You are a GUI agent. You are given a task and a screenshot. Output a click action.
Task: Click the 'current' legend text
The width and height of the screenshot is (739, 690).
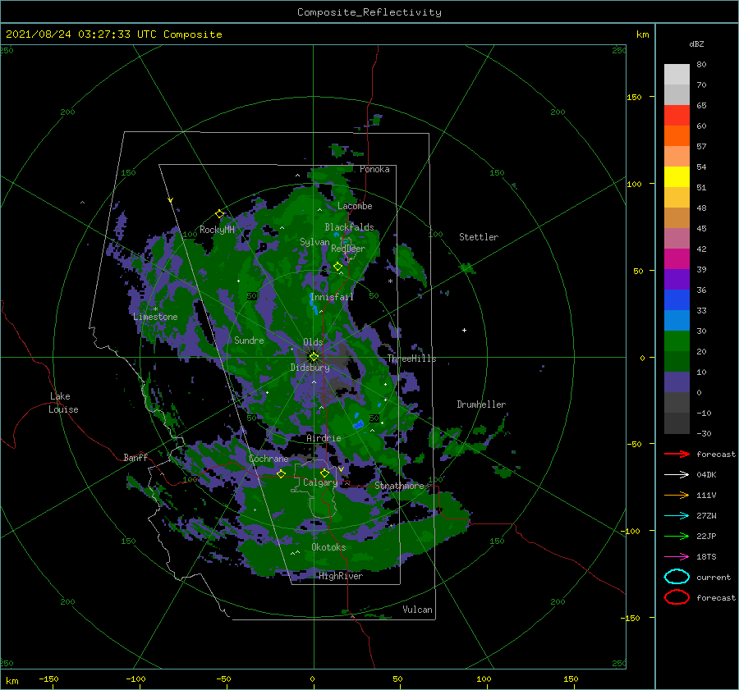coord(713,577)
